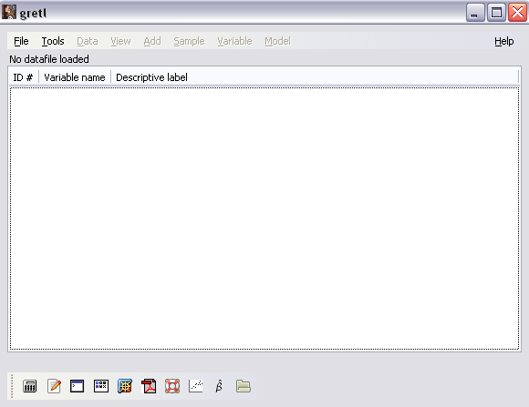
Task: Open the View menu
Action: tap(120, 41)
